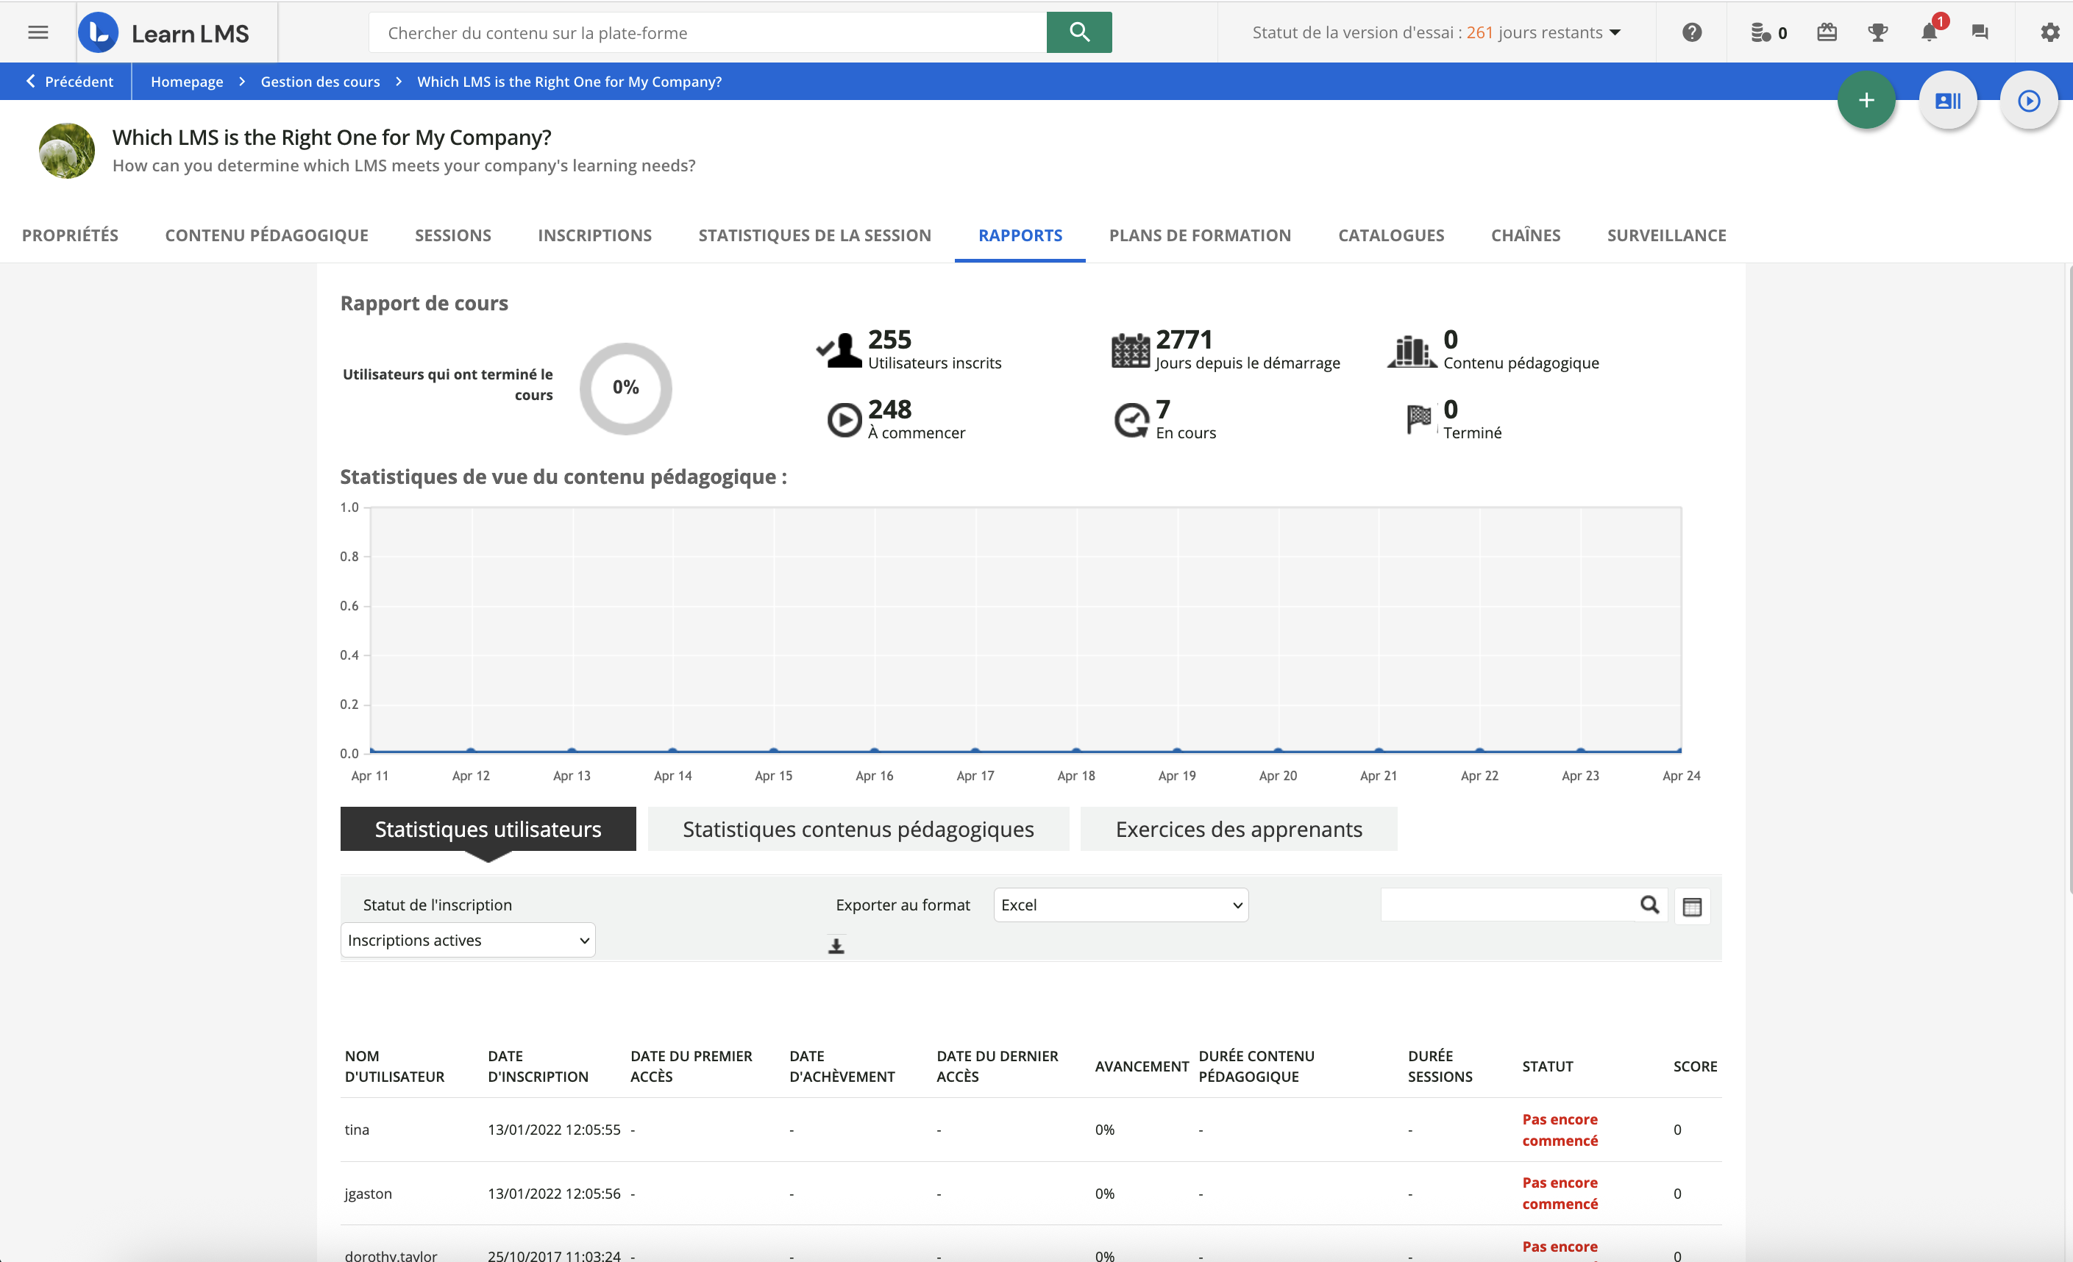Click the Homepage breadcrumb link
Screen dimensions: 2073x1262
[x=187, y=82]
